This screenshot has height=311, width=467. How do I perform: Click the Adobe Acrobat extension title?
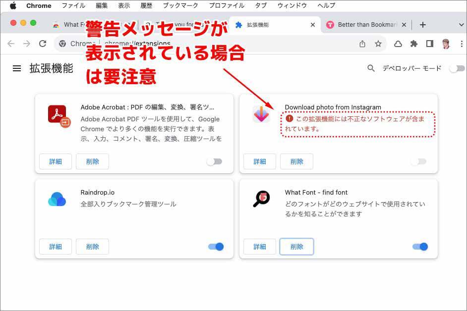click(147, 107)
